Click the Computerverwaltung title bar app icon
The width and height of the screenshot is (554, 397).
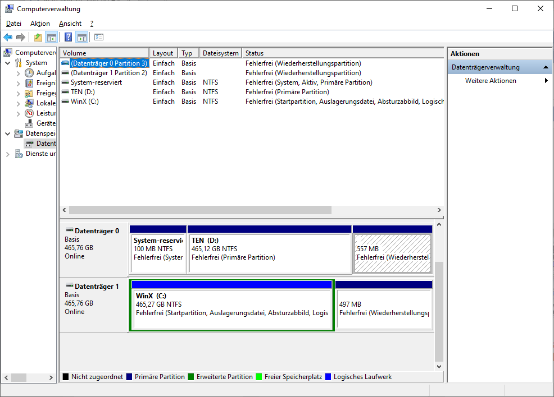coord(9,8)
